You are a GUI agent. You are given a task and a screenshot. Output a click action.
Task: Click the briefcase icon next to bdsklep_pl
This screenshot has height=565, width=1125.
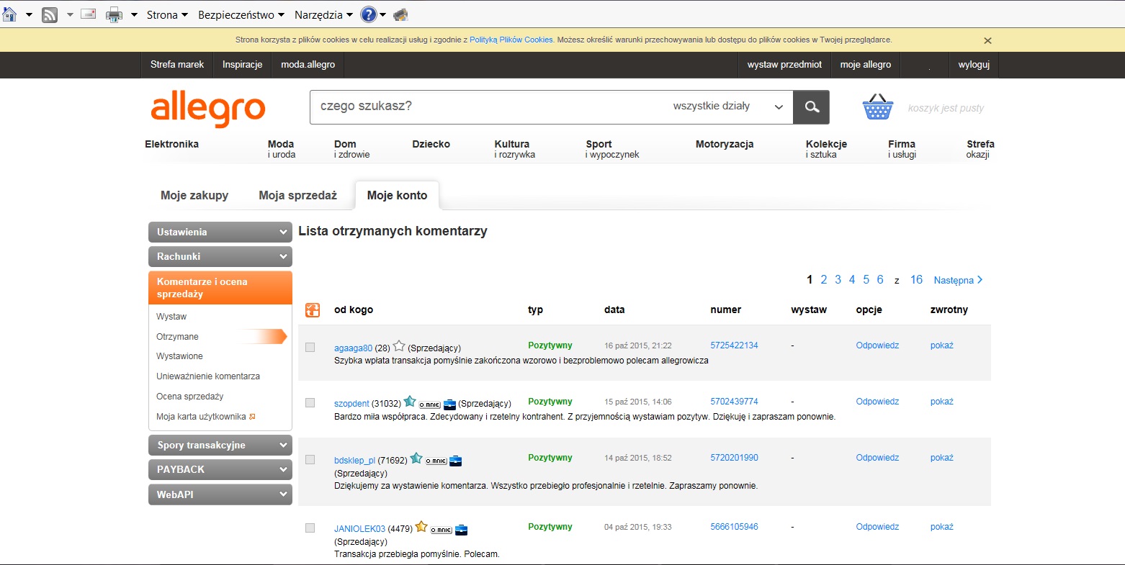(455, 461)
